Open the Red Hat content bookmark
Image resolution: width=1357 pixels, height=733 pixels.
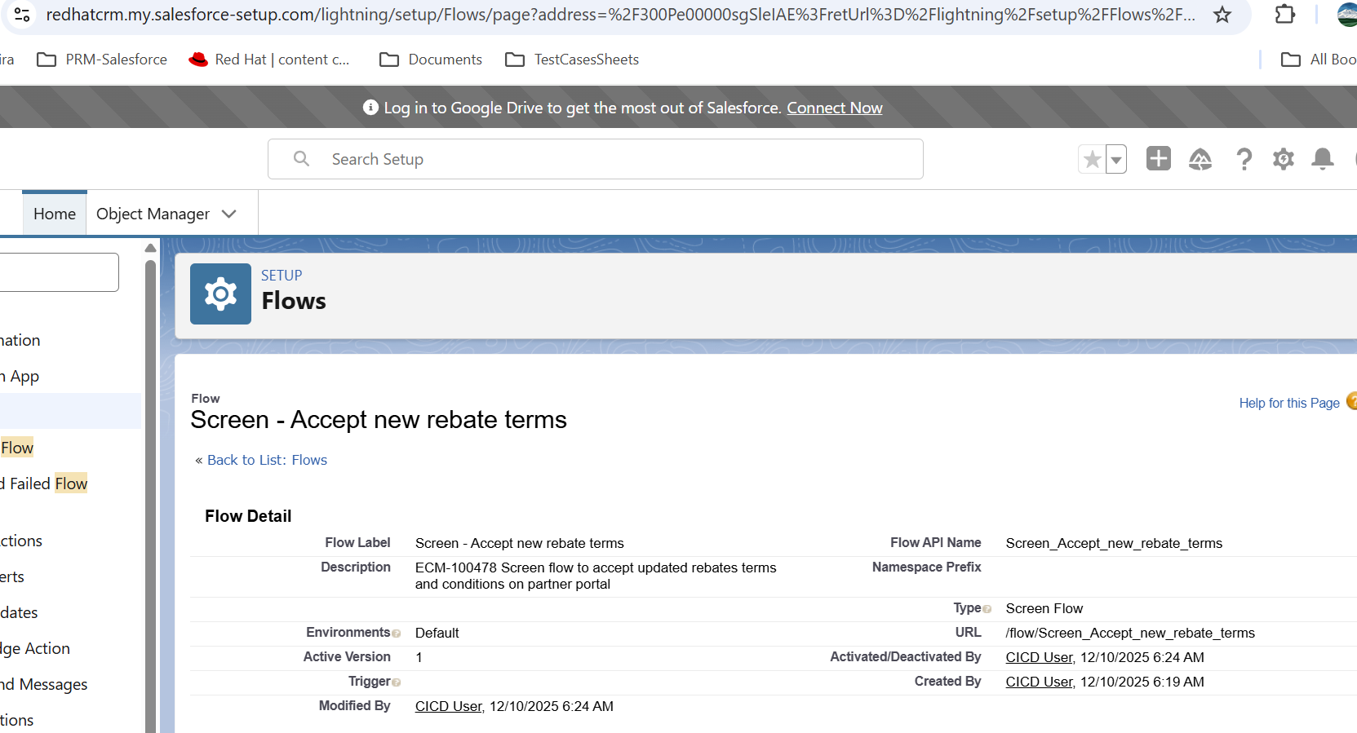pos(269,60)
